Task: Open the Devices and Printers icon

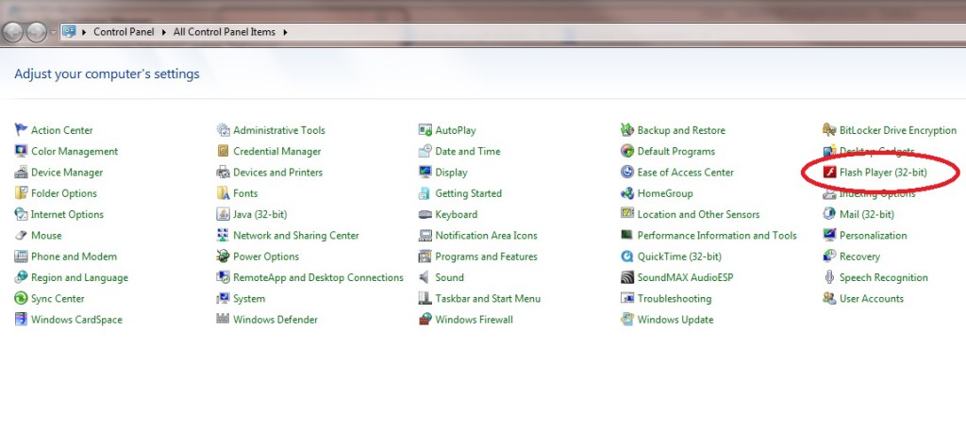Action: pos(223,172)
